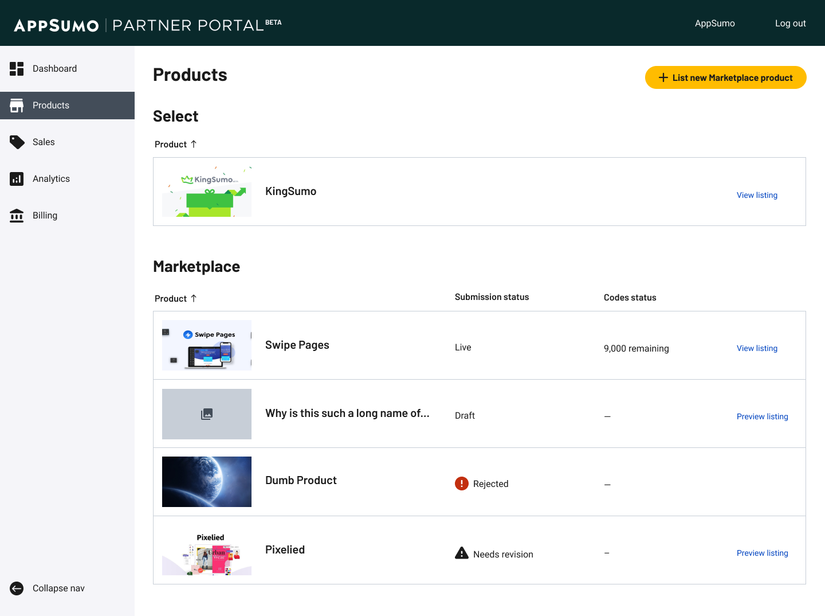This screenshot has height=616, width=825.
Task: Click the Codes status column header
Action: (630, 298)
